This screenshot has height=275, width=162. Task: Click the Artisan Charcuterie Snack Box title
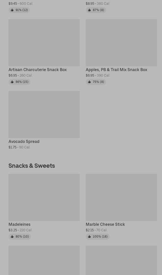37,70
